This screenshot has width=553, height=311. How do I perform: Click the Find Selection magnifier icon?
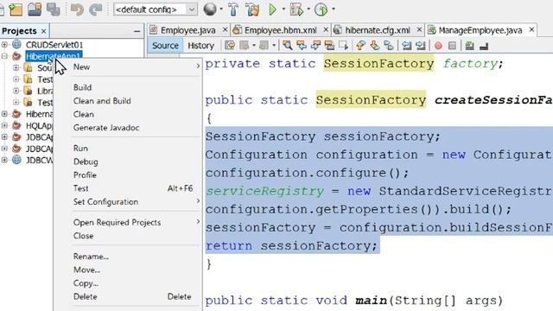(x=288, y=46)
